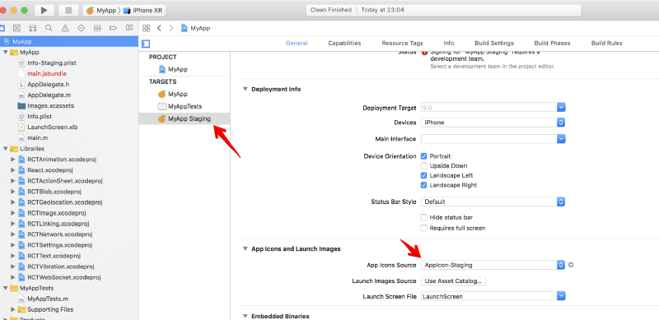Uncheck the Portrait orientation checkbox
The image size is (659, 320).
423,155
